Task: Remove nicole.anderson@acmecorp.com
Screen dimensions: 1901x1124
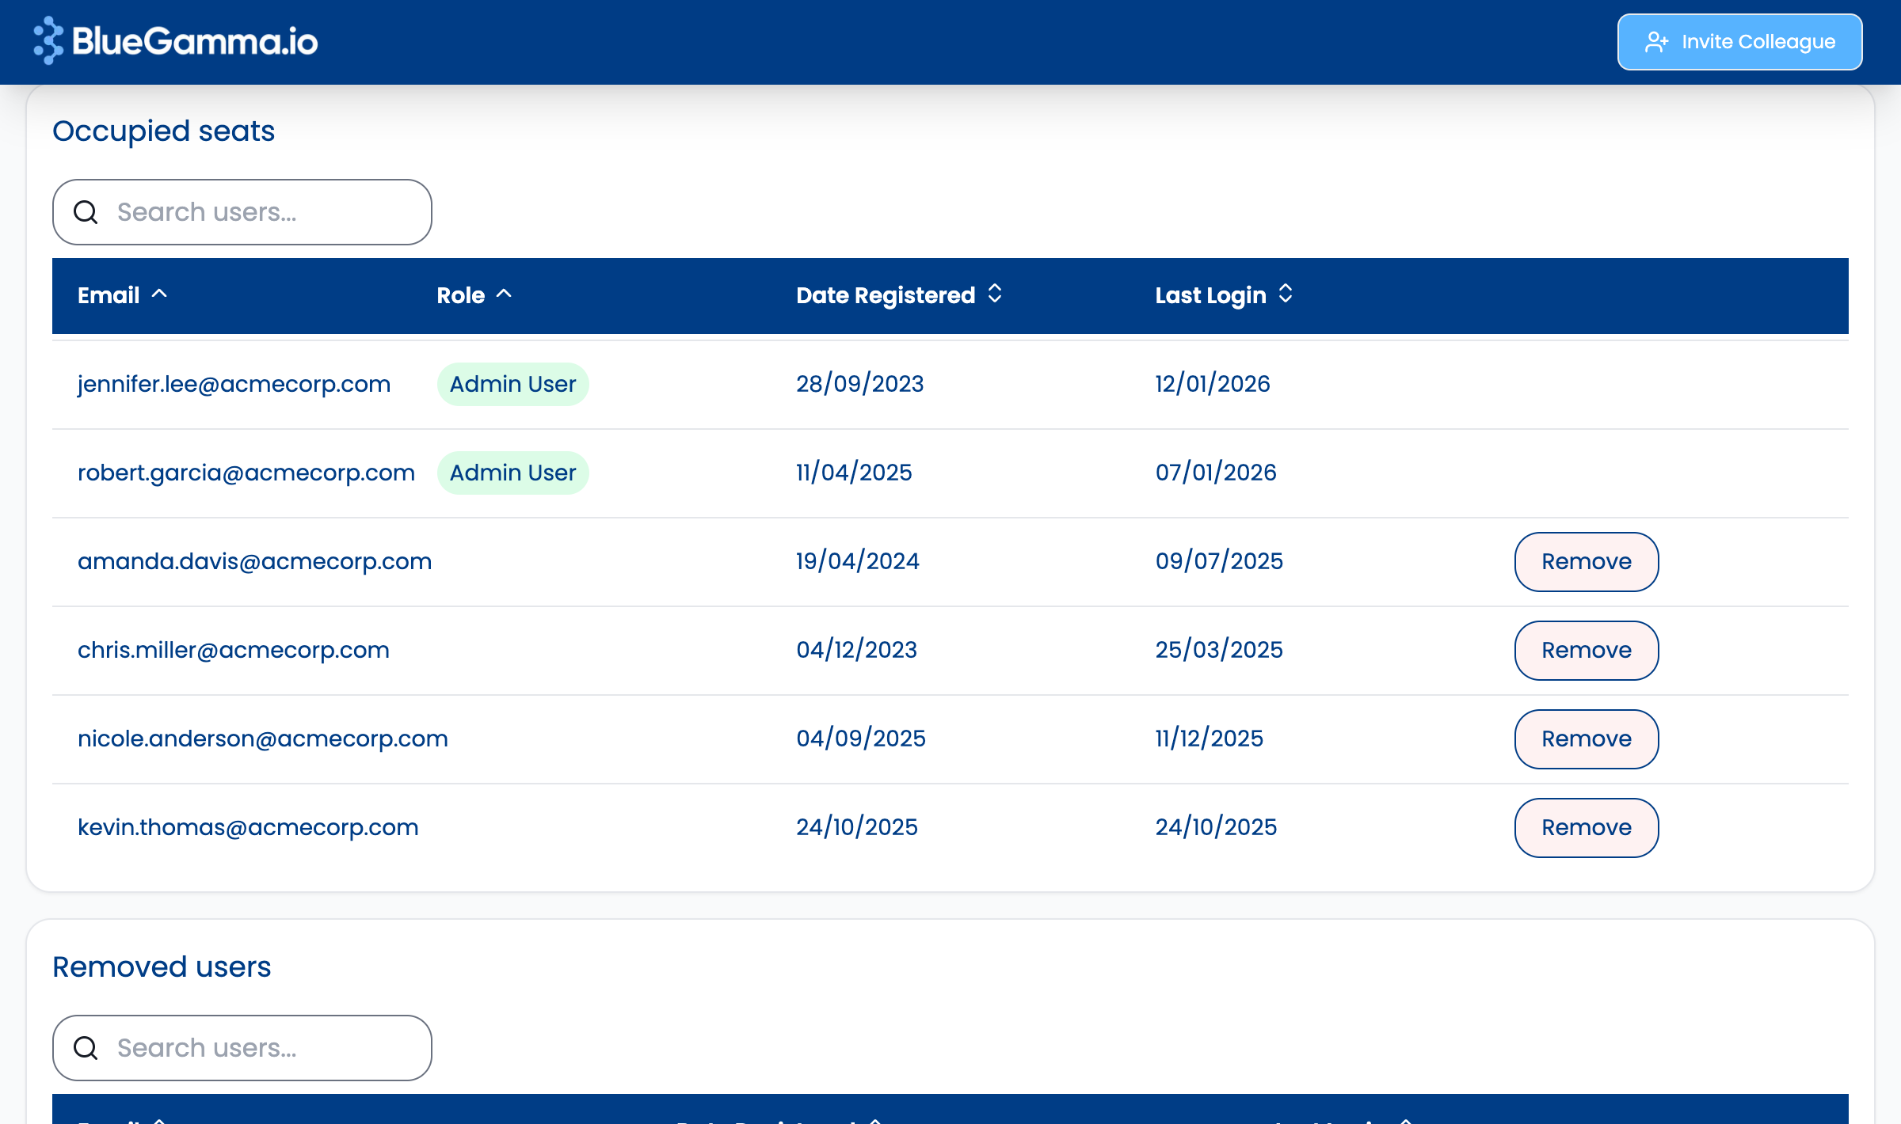Action: (x=1587, y=739)
